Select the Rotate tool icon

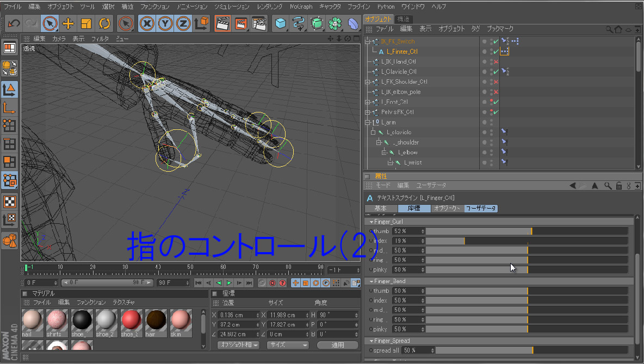click(x=104, y=23)
